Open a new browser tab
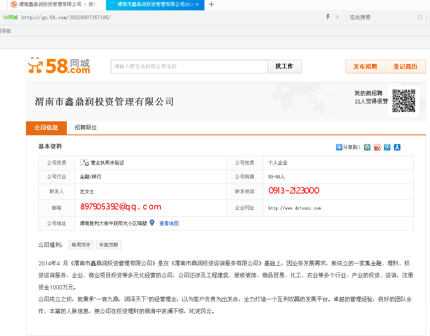This screenshot has height=336, width=430. pyautogui.click(x=212, y=4)
